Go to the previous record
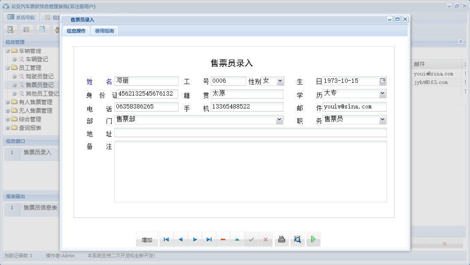This screenshot has width=470, height=265. 180,239
